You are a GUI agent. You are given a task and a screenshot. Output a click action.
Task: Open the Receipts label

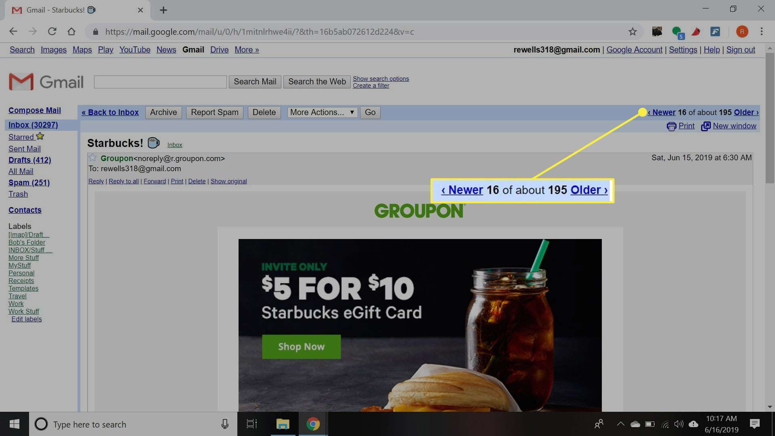point(21,281)
